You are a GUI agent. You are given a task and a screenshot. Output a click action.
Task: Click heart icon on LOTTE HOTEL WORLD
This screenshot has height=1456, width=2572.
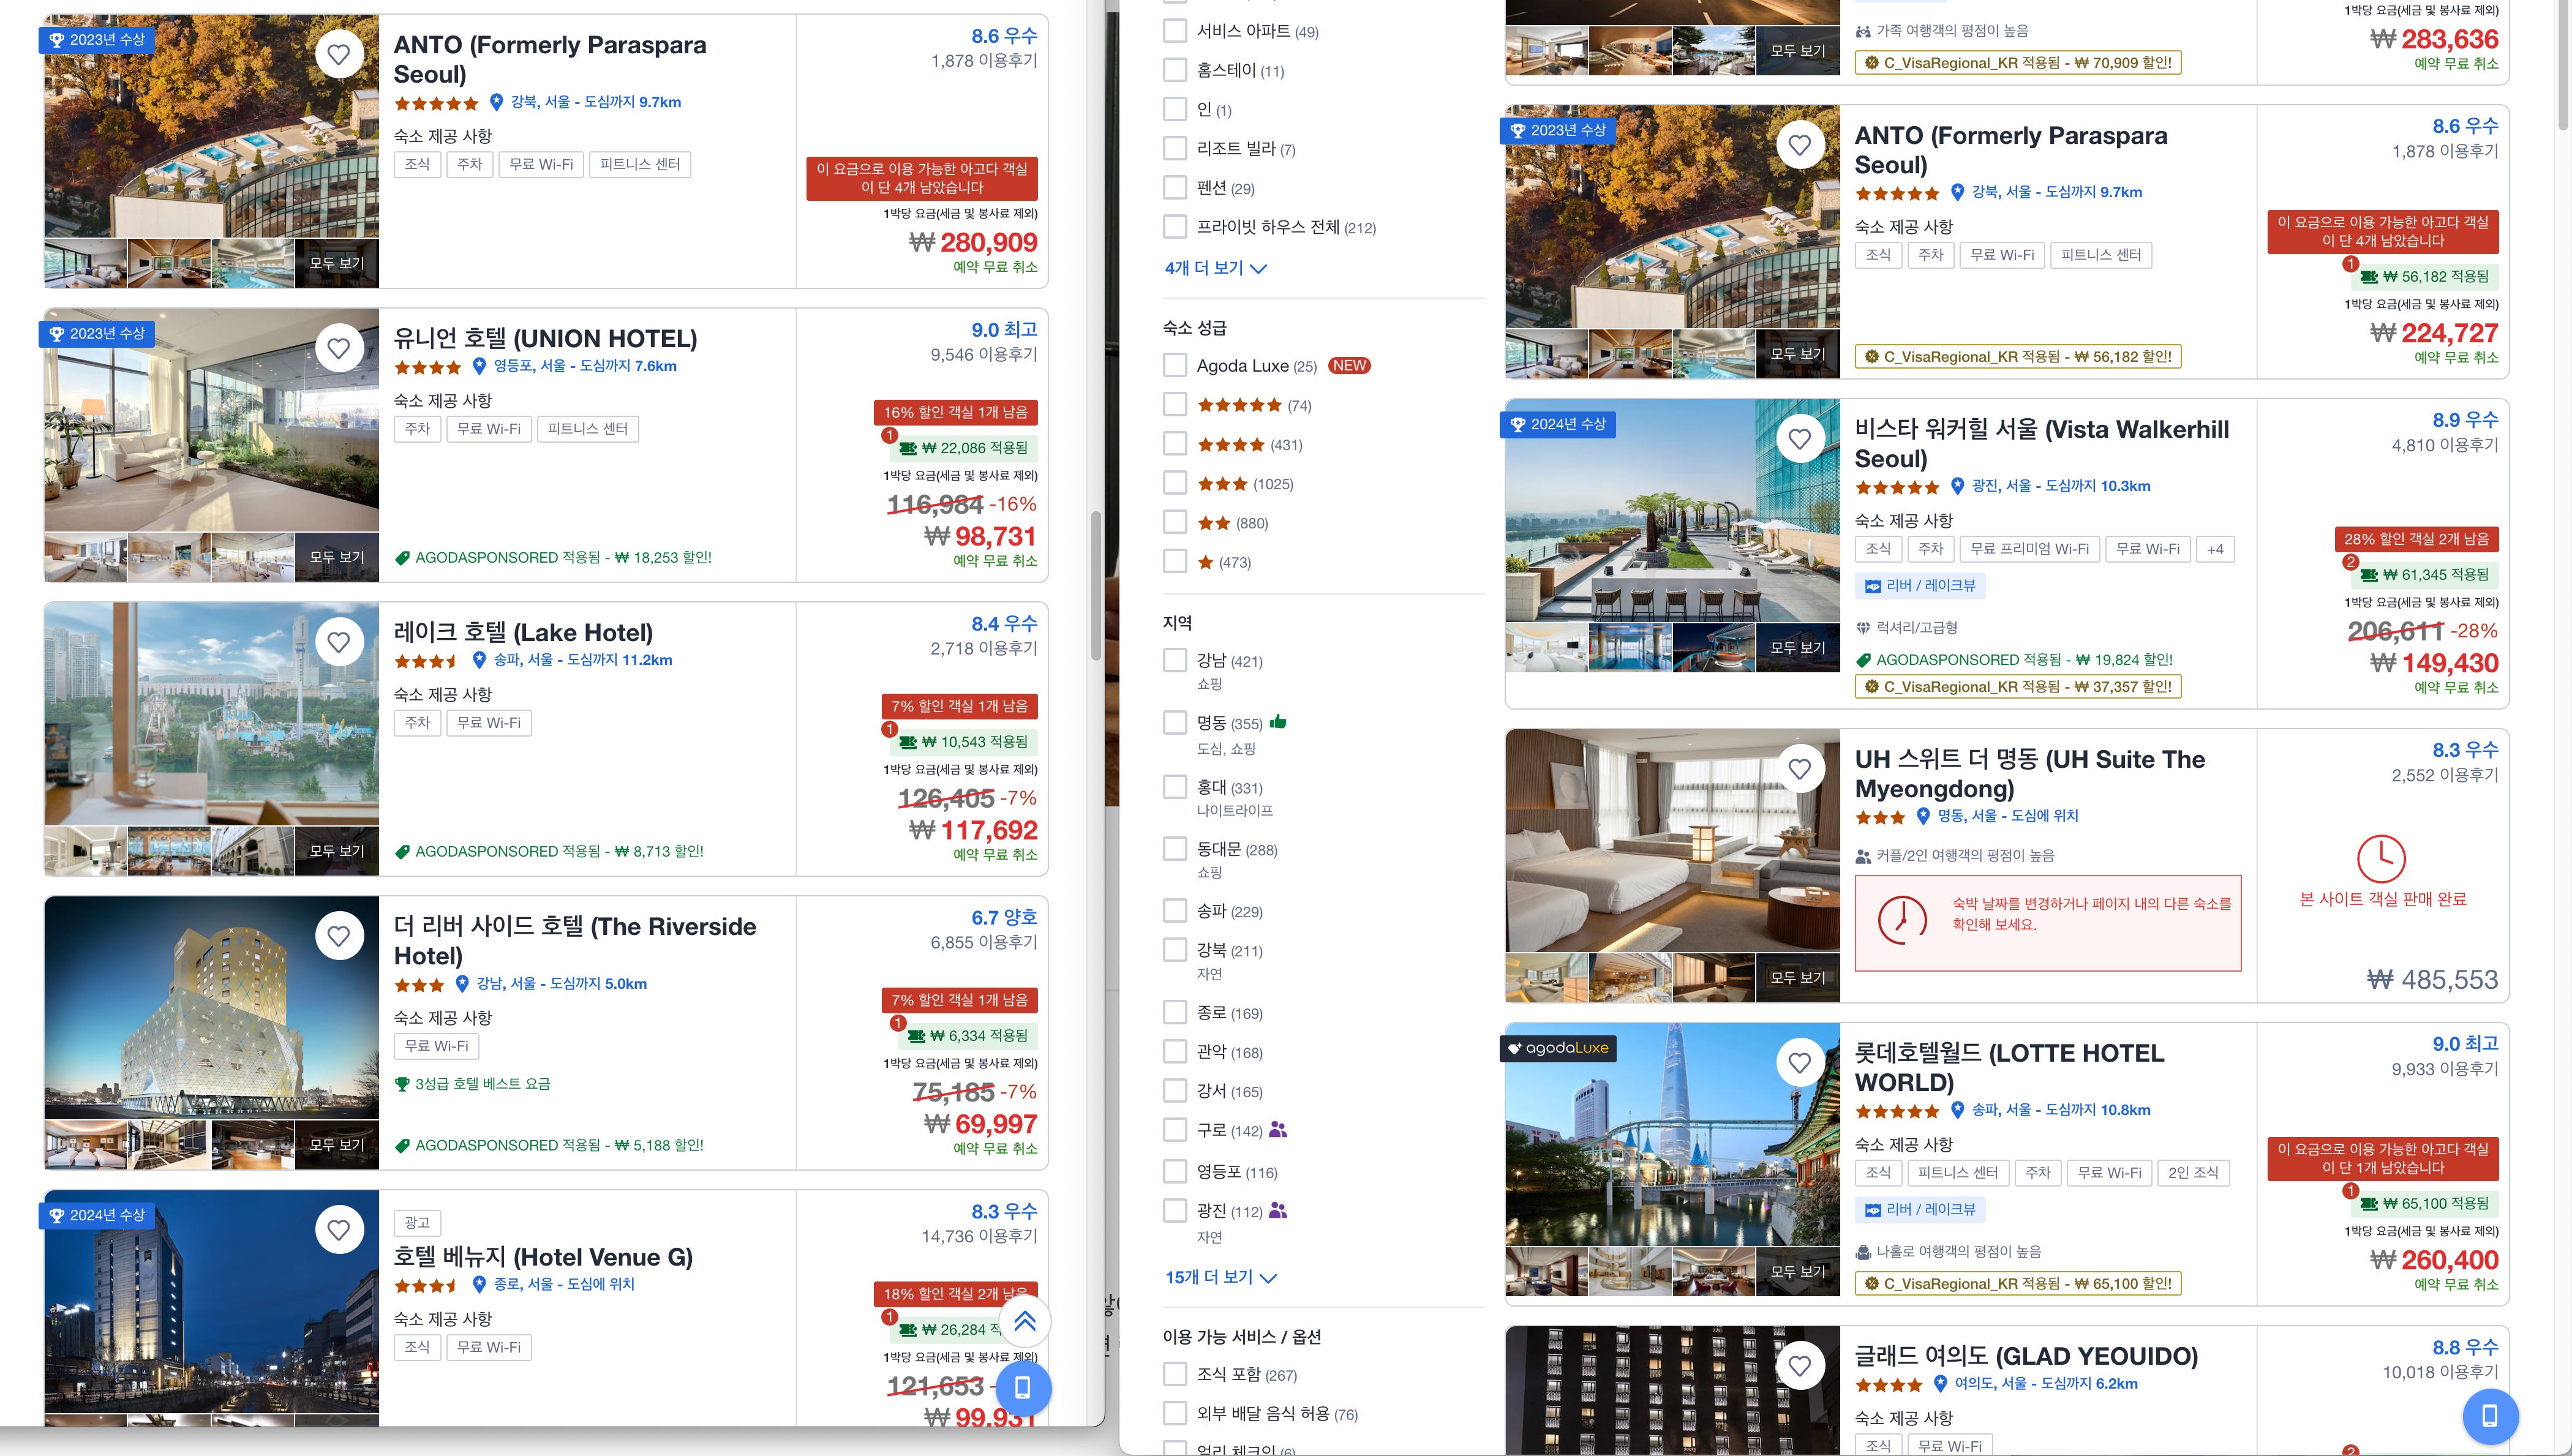(x=1799, y=1062)
